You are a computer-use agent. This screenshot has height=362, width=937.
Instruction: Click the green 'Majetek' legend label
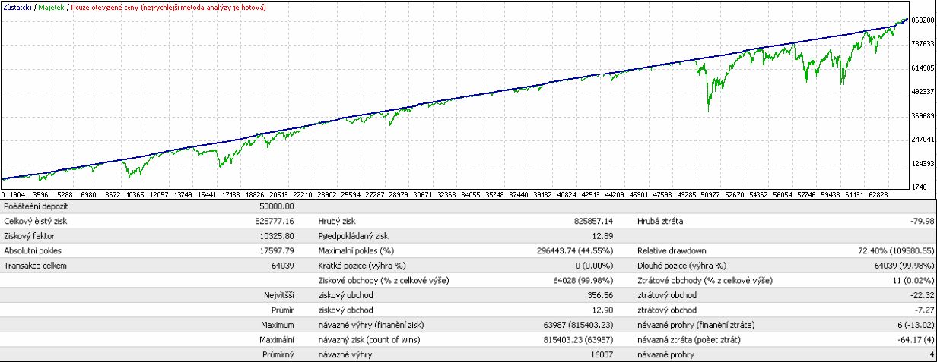tap(51, 7)
